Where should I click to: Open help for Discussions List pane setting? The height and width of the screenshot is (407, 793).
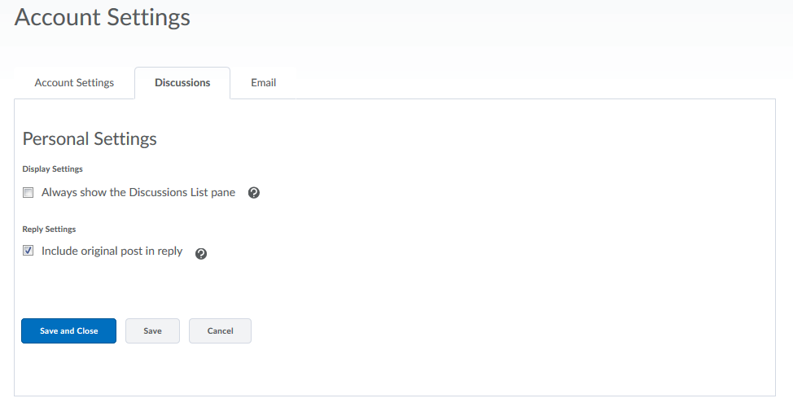click(x=253, y=193)
